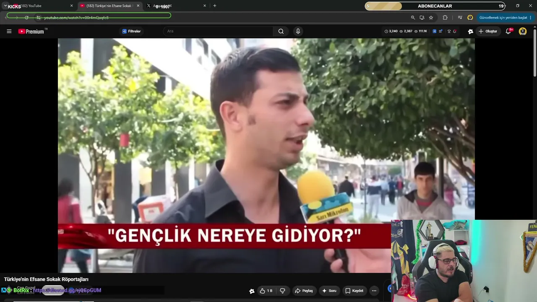This screenshot has width=537, height=302.
Task: Click the magnifier search submit button
Action: (x=281, y=31)
